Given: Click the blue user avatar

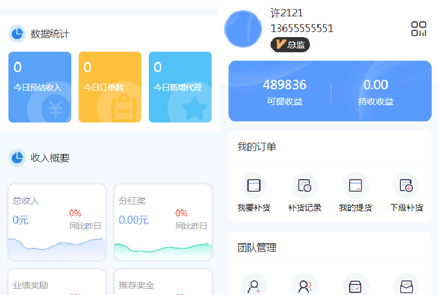Looking at the screenshot, I should click(x=243, y=29).
